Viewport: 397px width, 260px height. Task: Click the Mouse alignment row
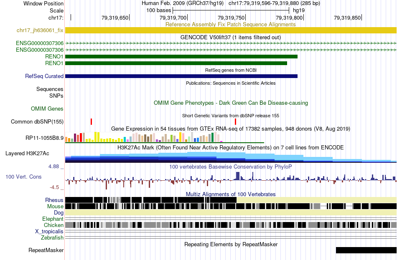tap(231, 207)
